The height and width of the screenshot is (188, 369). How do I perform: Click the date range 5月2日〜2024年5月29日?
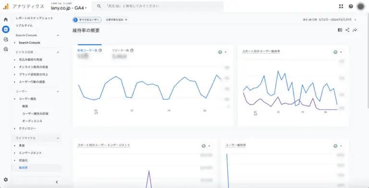tap(335, 20)
